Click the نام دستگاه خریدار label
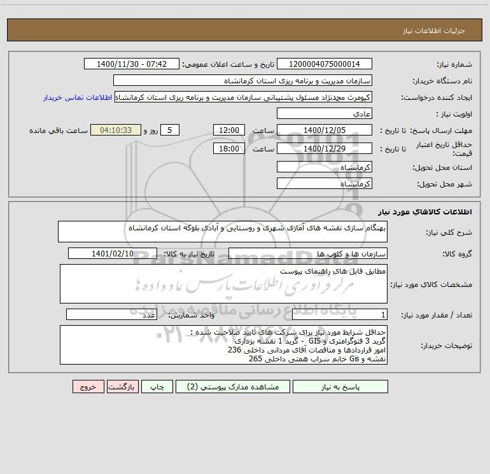490x474 pixels. click(x=442, y=81)
